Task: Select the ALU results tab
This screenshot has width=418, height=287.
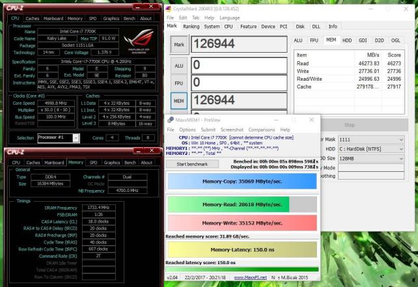Action: pos(298,40)
